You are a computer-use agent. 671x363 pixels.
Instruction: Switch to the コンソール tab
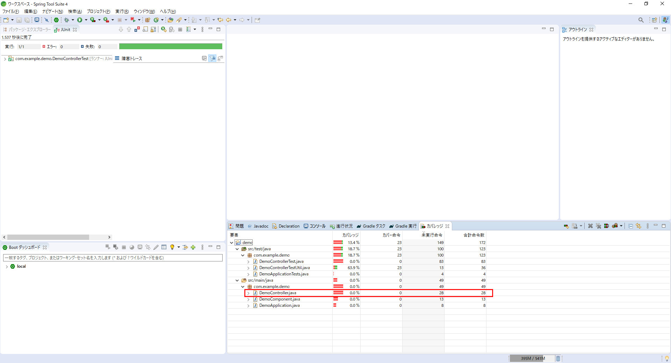pos(315,226)
